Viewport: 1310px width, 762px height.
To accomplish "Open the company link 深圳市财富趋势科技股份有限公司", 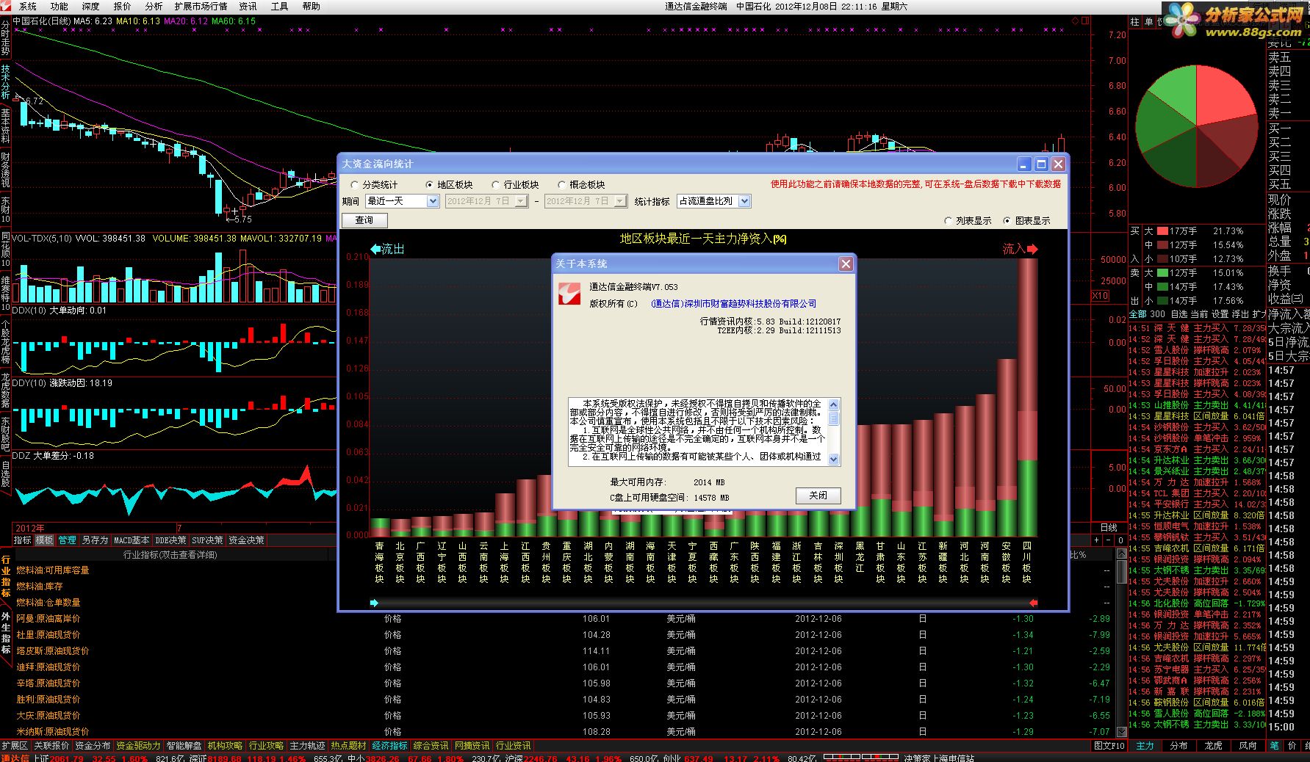I will (733, 304).
